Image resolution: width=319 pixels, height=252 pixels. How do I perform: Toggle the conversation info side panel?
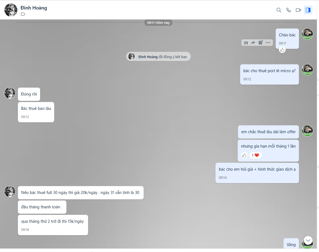click(308, 10)
